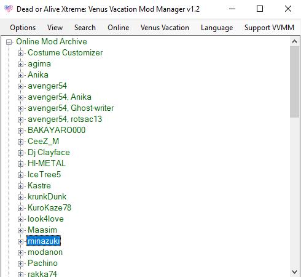Open the Online menu
The height and width of the screenshot is (277, 301).
coord(119,28)
